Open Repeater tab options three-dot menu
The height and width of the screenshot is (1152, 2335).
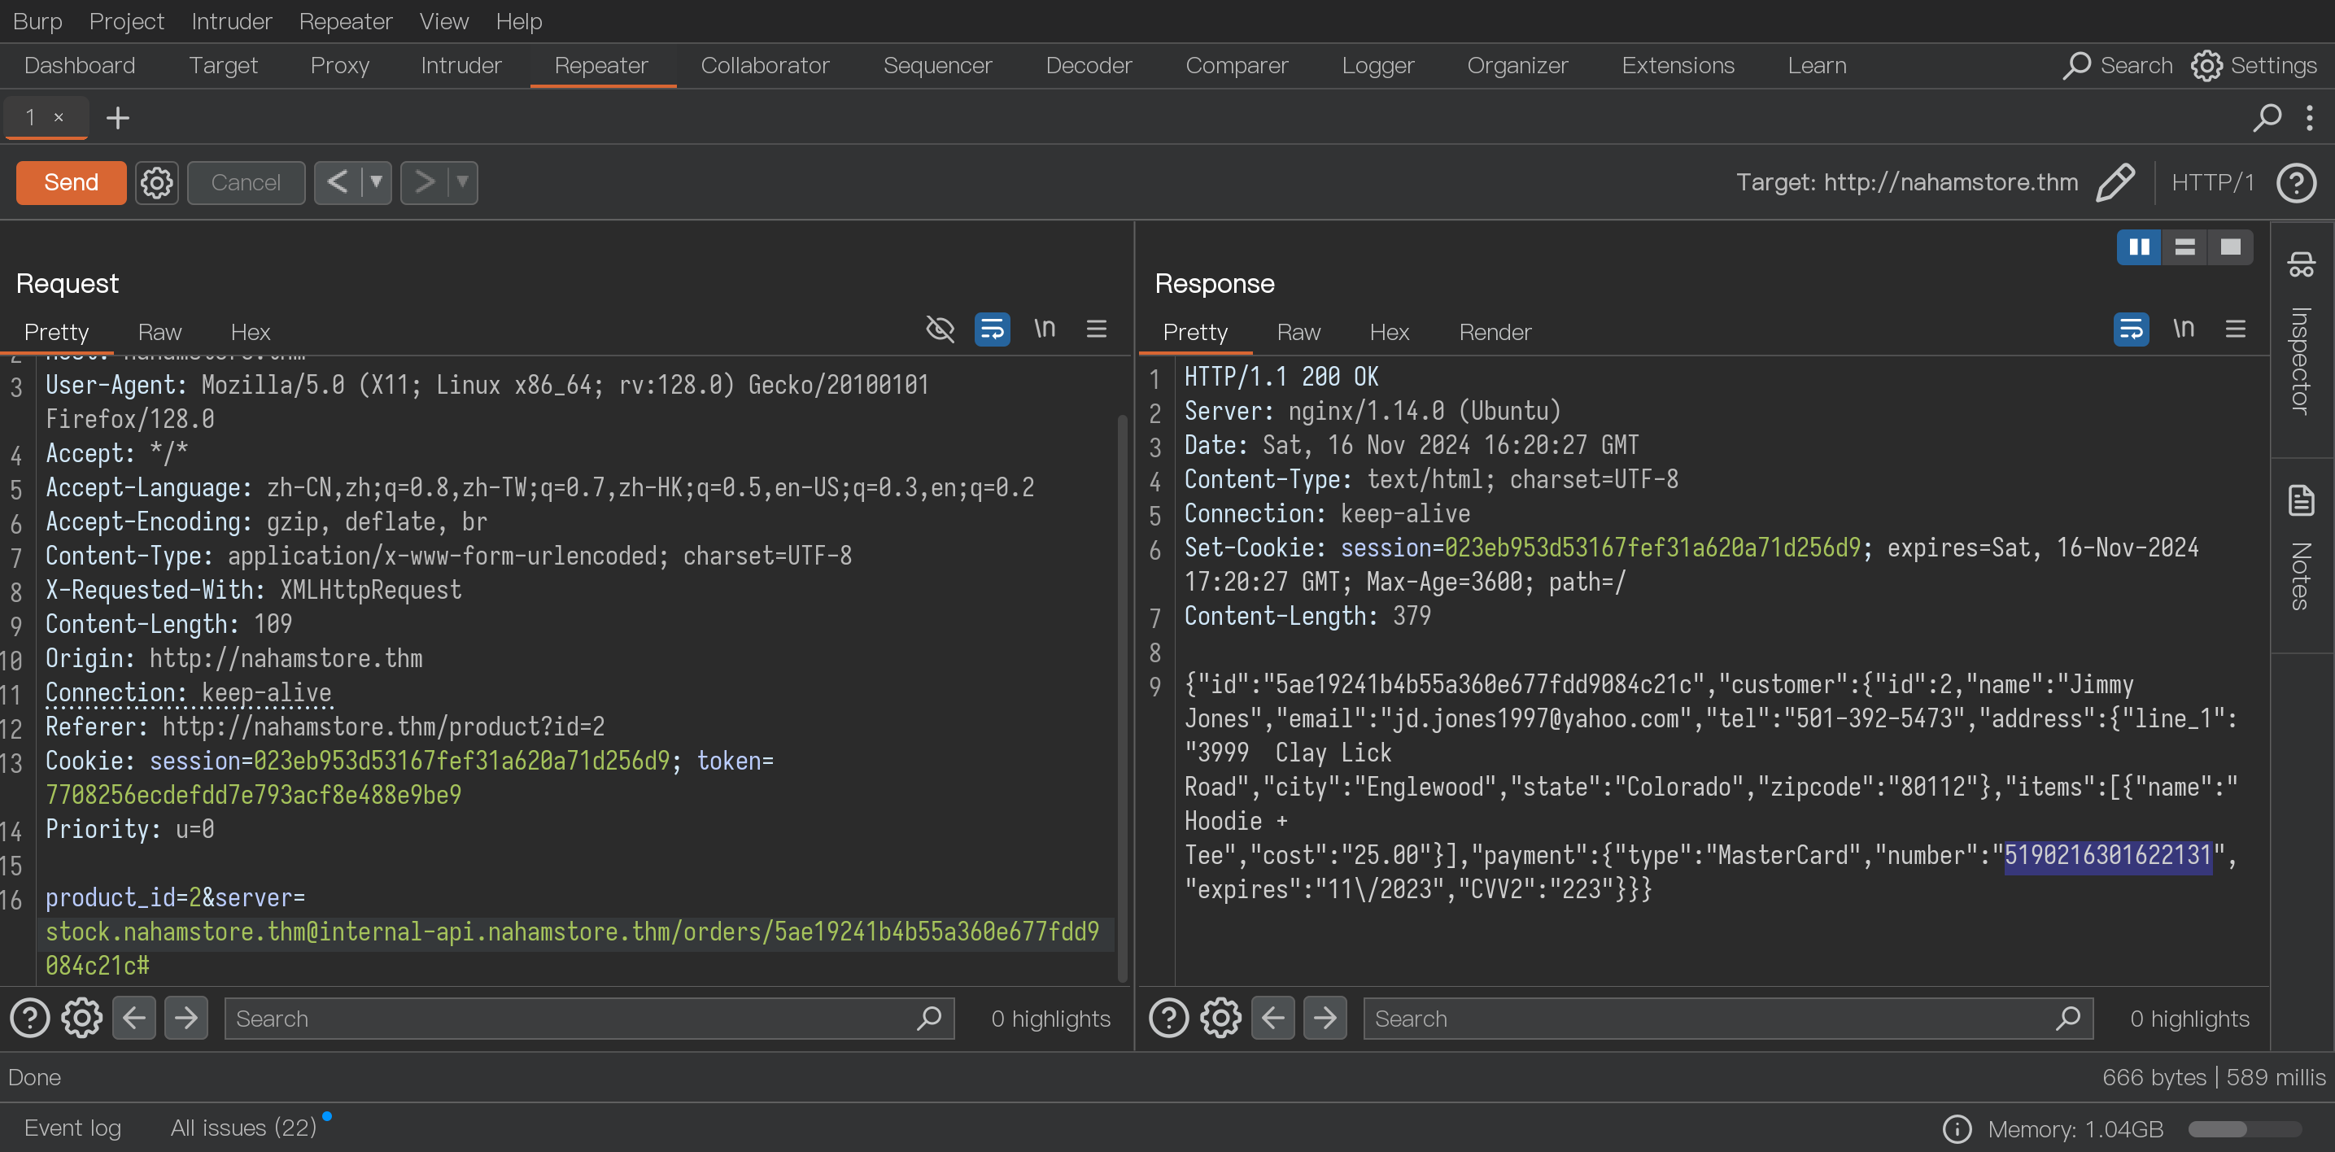click(x=2309, y=117)
